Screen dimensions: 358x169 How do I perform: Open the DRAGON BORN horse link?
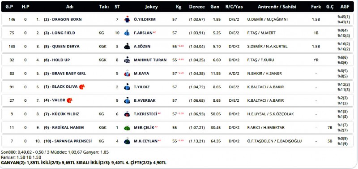63,19
